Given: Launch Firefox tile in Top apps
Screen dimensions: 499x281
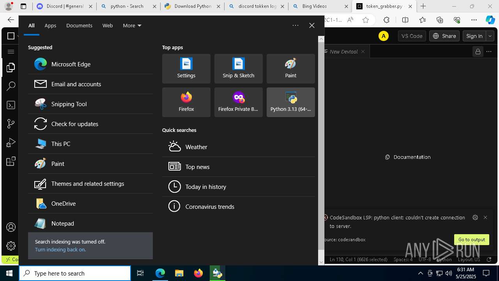Looking at the screenshot, I should coord(186,102).
